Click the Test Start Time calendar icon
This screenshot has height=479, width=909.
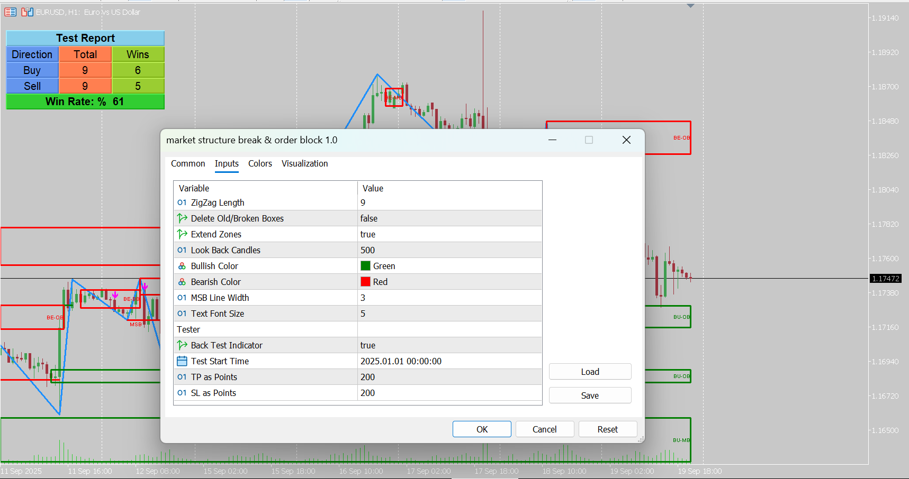coord(182,361)
